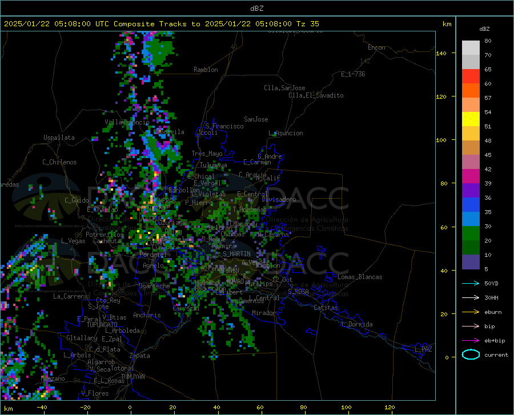Click the magenta eb+bip arrow in legend
The width and height of the screenshot is (514, 415).
[x=471, y=340]
